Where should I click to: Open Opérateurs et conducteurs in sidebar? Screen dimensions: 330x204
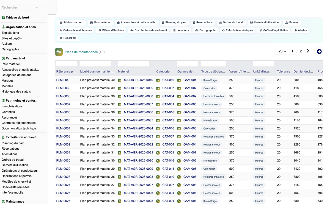click(20, 171)
